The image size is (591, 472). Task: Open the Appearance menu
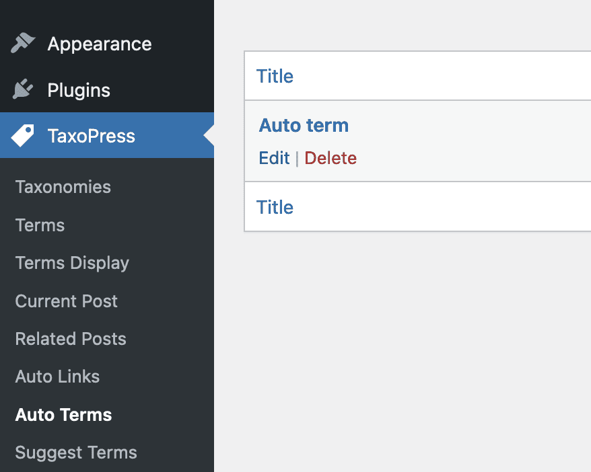coord(99,43)
